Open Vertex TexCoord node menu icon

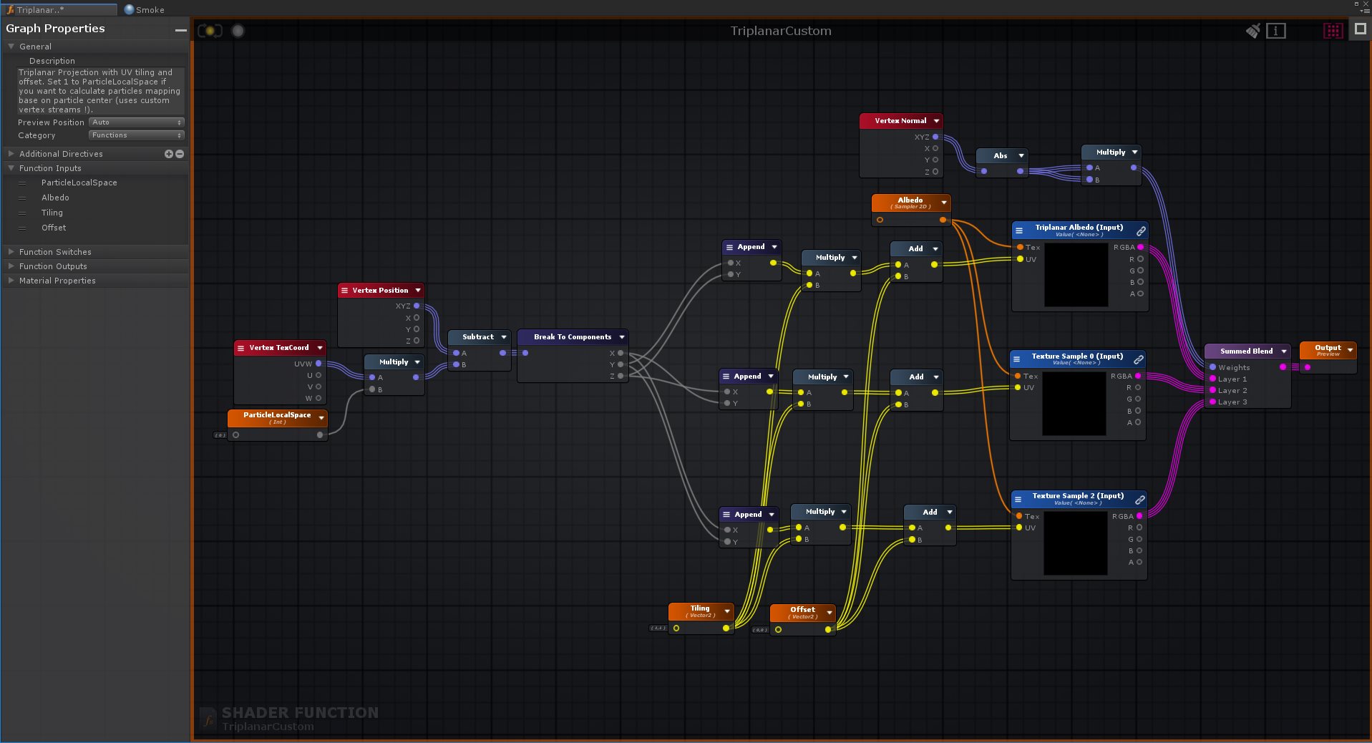[x=240, y=348]
